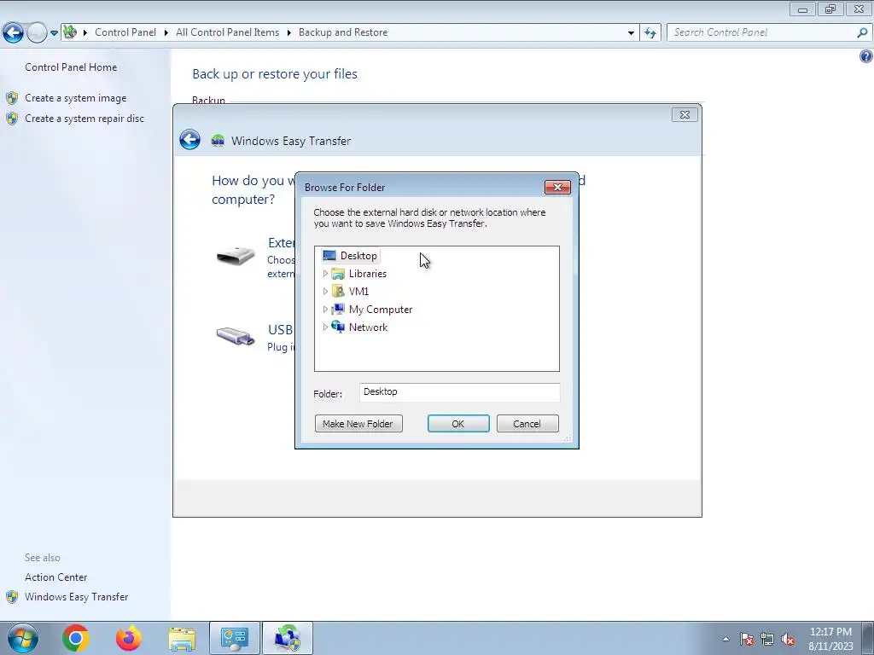Go to Control Panel Home
This screenshot has width=874, height=655.
point(71,67)
